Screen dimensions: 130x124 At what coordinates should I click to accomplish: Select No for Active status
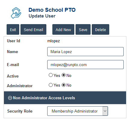click(63, 75)
